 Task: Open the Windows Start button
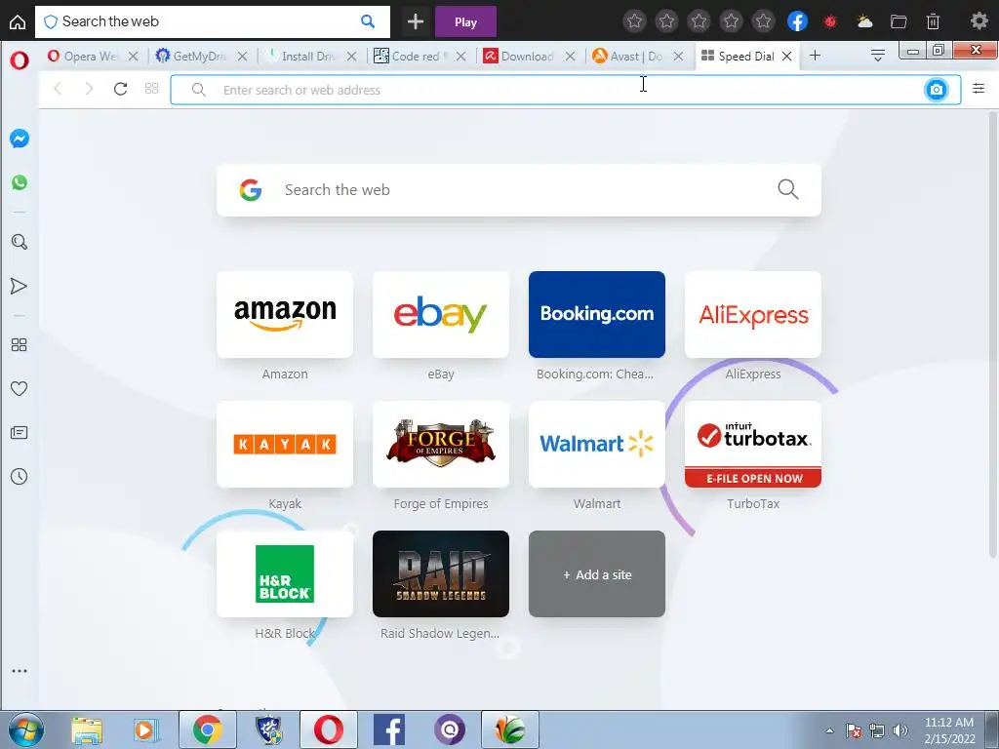pyautogui.click(x=25, y=729)
